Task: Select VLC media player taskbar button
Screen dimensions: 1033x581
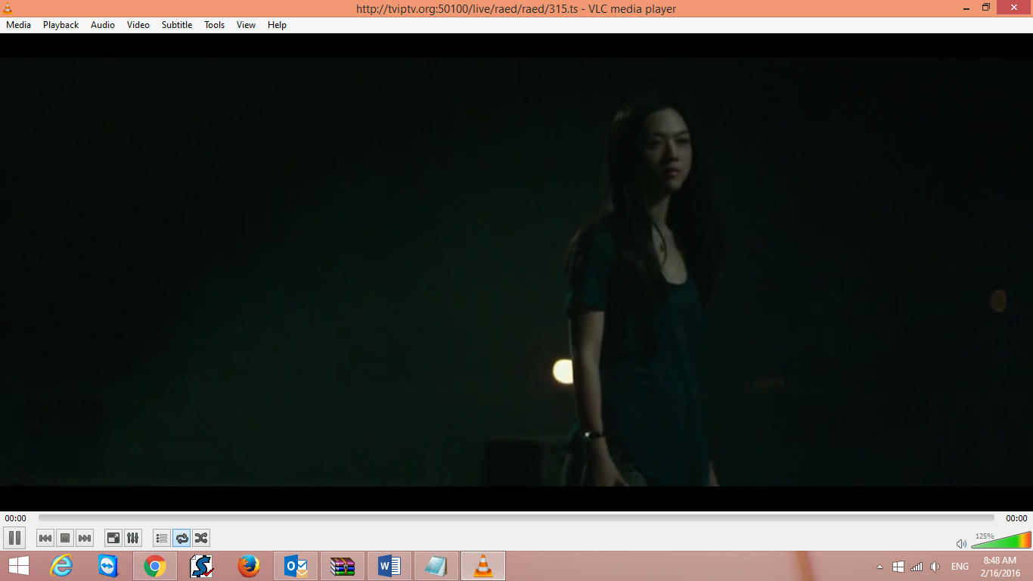Action: click(483, 566)
